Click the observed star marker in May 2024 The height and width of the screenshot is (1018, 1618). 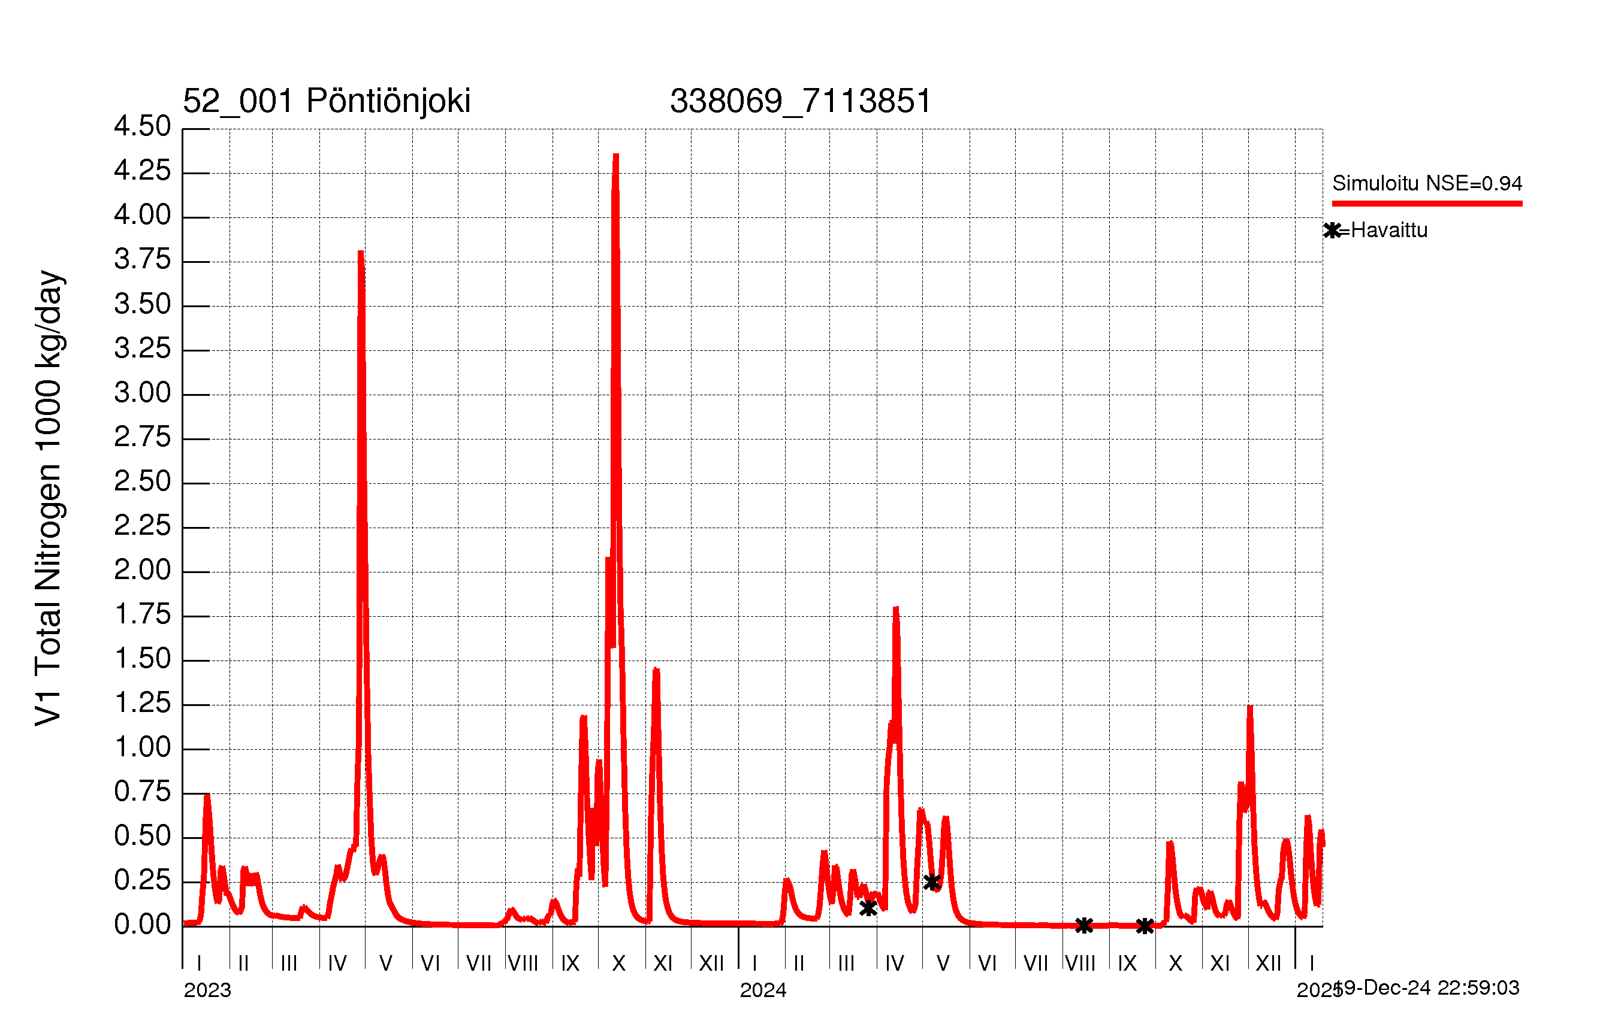(932, 882)
